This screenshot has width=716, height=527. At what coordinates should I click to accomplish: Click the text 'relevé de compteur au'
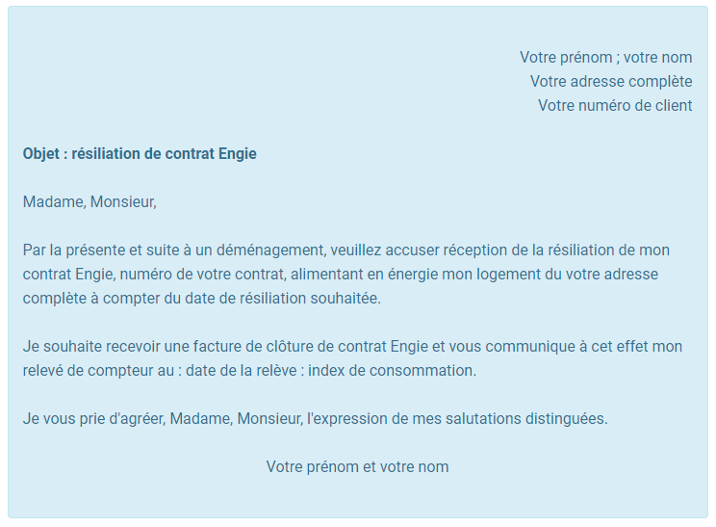click(x=98, y=371)
